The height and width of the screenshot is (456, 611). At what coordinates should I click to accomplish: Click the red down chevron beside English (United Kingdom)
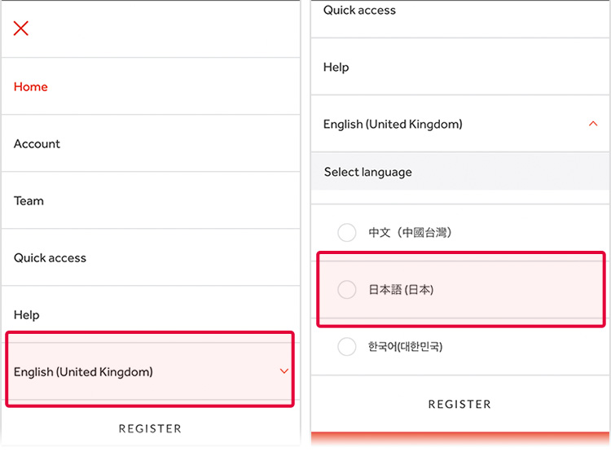point(284,371)
